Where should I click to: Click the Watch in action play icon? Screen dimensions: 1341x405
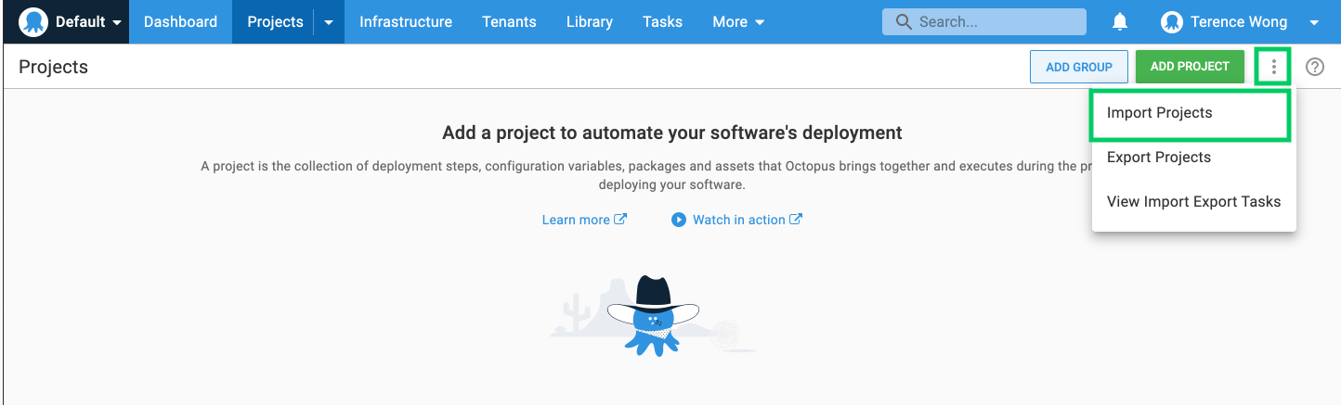click(x=679, y=220)
